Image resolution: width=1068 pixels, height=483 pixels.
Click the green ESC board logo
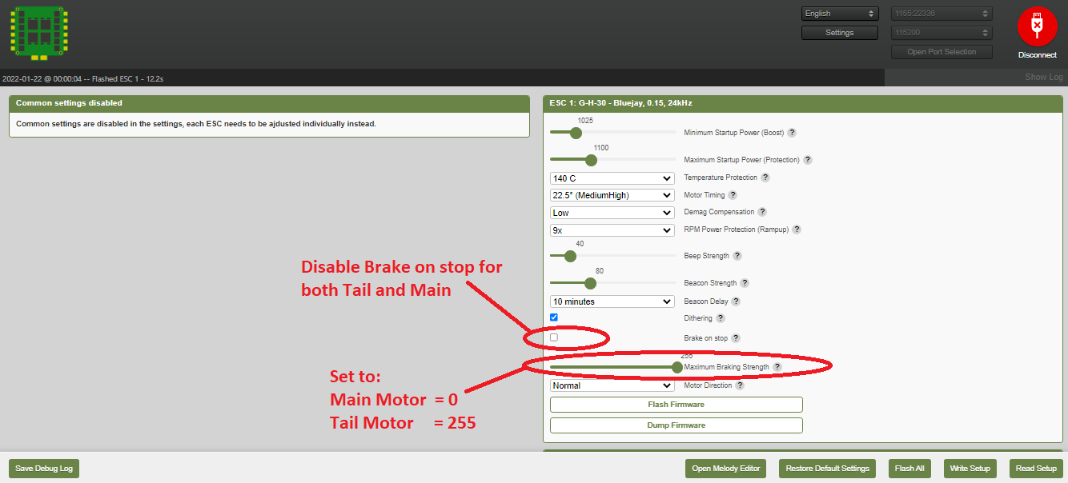[x=39, y=33]
